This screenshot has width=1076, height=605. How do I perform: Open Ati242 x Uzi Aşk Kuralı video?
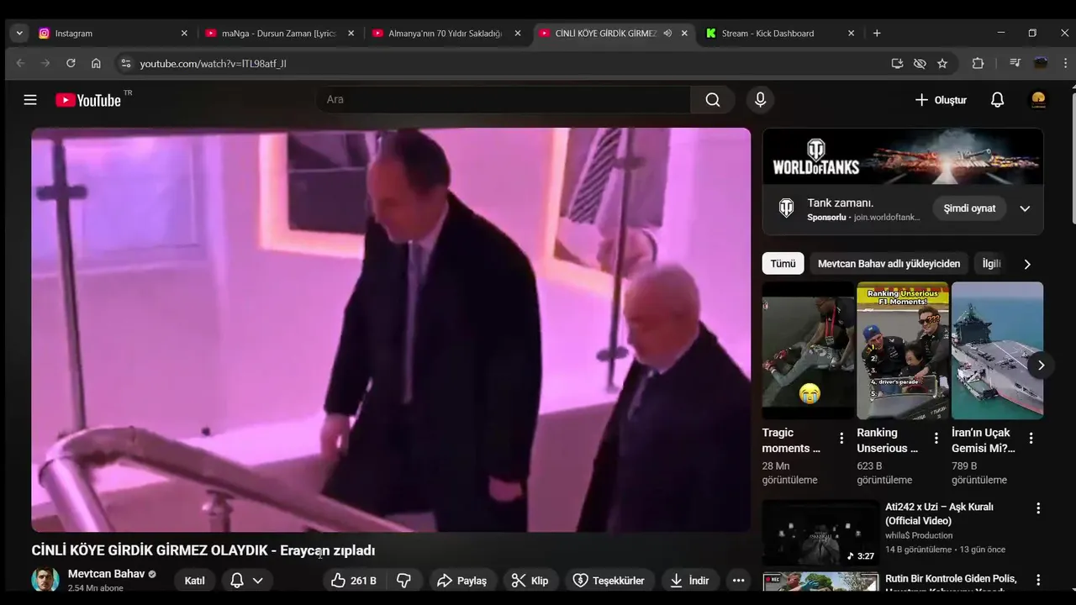tap(939, 513)
